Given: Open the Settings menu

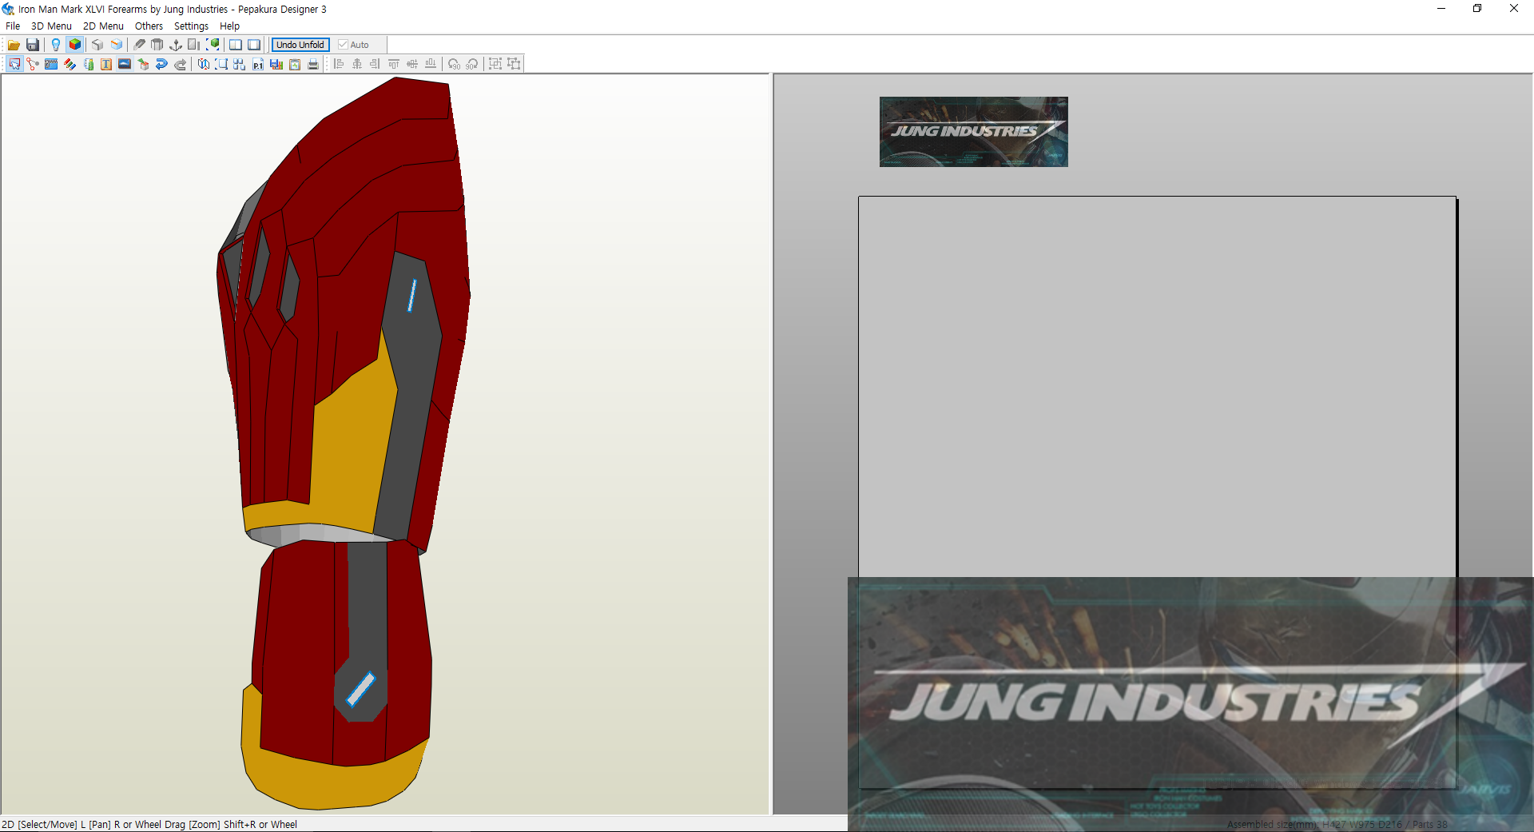Looking at the screenshot, I should click(191, 26).
